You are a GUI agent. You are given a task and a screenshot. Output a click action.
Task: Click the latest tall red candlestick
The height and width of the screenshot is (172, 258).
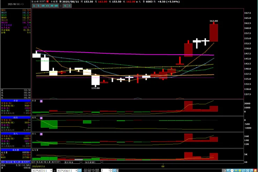pos(214,32)
